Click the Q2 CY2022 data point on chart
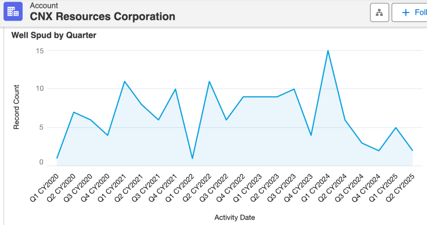The width and height of the screenshot is (427, 225). click(x=209, y=81)
